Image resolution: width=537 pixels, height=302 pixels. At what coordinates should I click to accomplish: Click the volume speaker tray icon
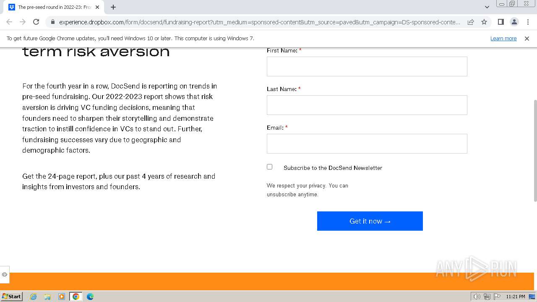coord(477,297)
